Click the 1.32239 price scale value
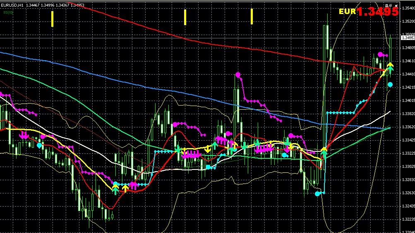 [408, 219]
